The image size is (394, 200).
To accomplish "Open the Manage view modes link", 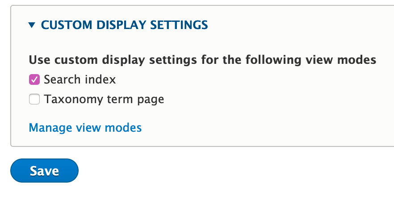I will (85, 128).
